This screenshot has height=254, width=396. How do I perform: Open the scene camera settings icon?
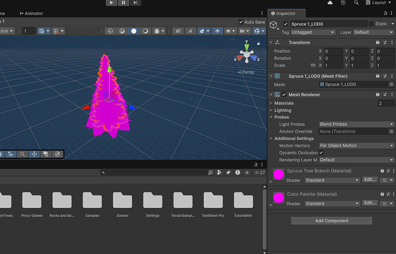(242, 31)
